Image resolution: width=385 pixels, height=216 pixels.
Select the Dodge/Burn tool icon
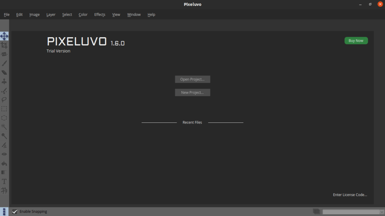[4, 136]
